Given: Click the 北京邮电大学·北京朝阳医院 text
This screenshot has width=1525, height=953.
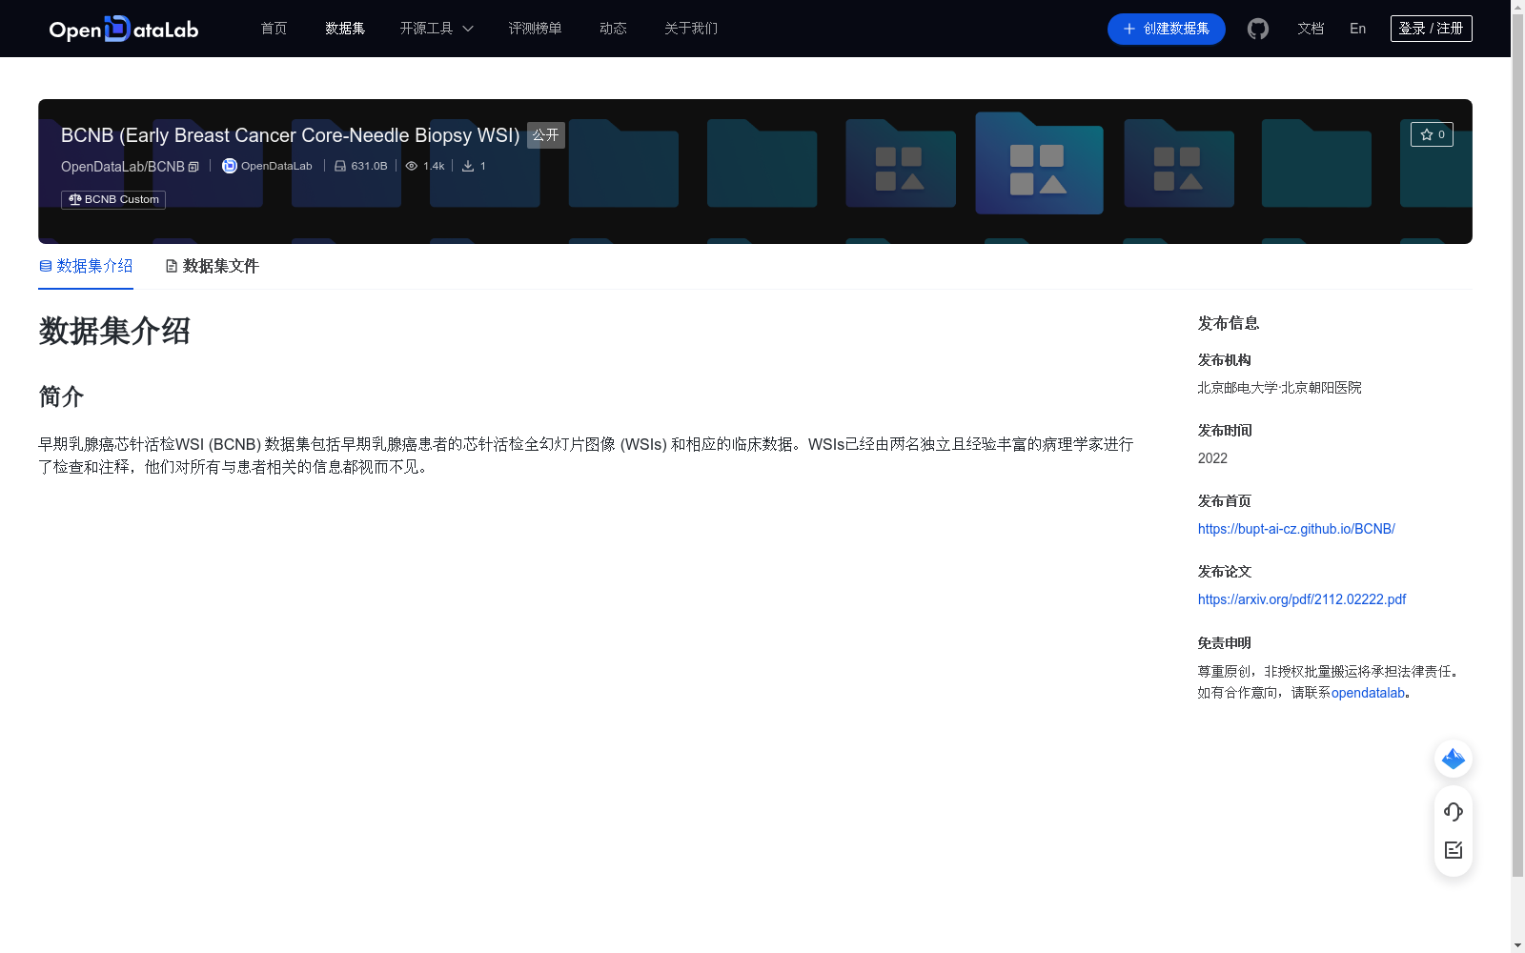Looking at the screenshot, I should pos(1279,388).
